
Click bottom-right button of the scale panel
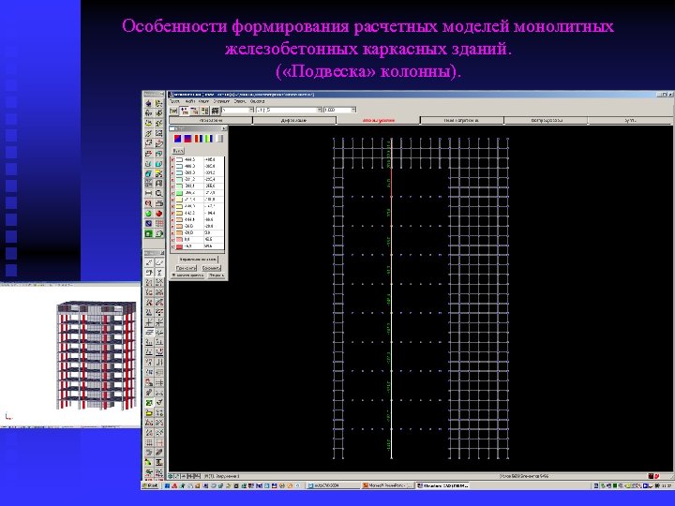point(217,275)
